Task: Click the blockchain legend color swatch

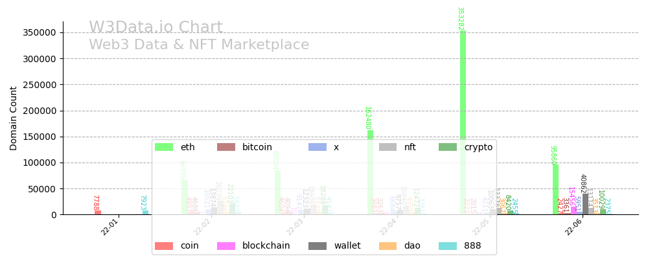Action: click(x=226, y=246)
